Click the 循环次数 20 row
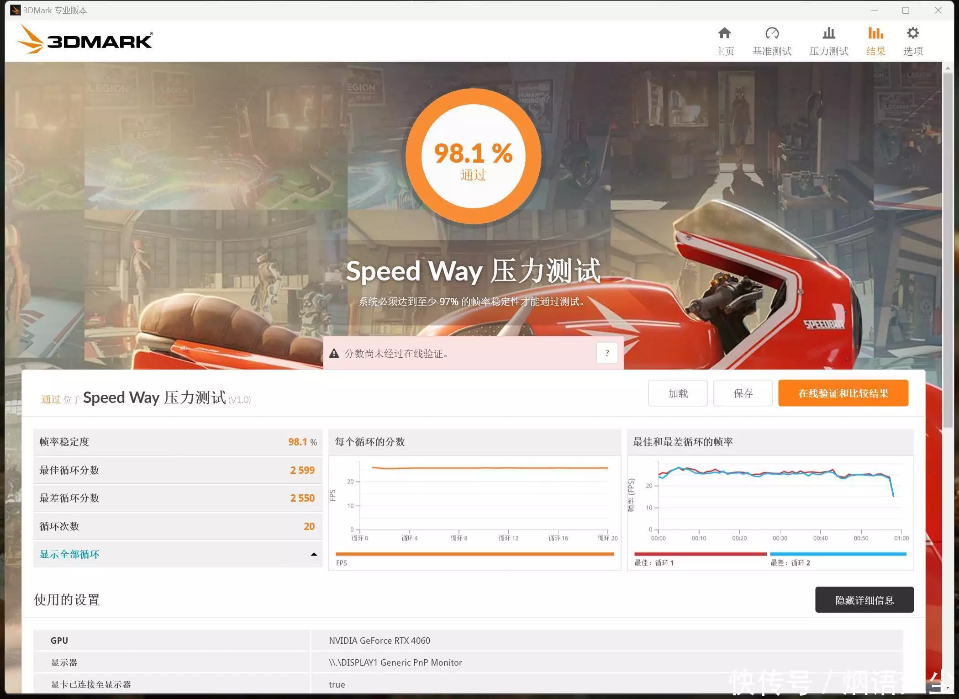Screen dimensions: 959x699 click(x=178, y=526)
